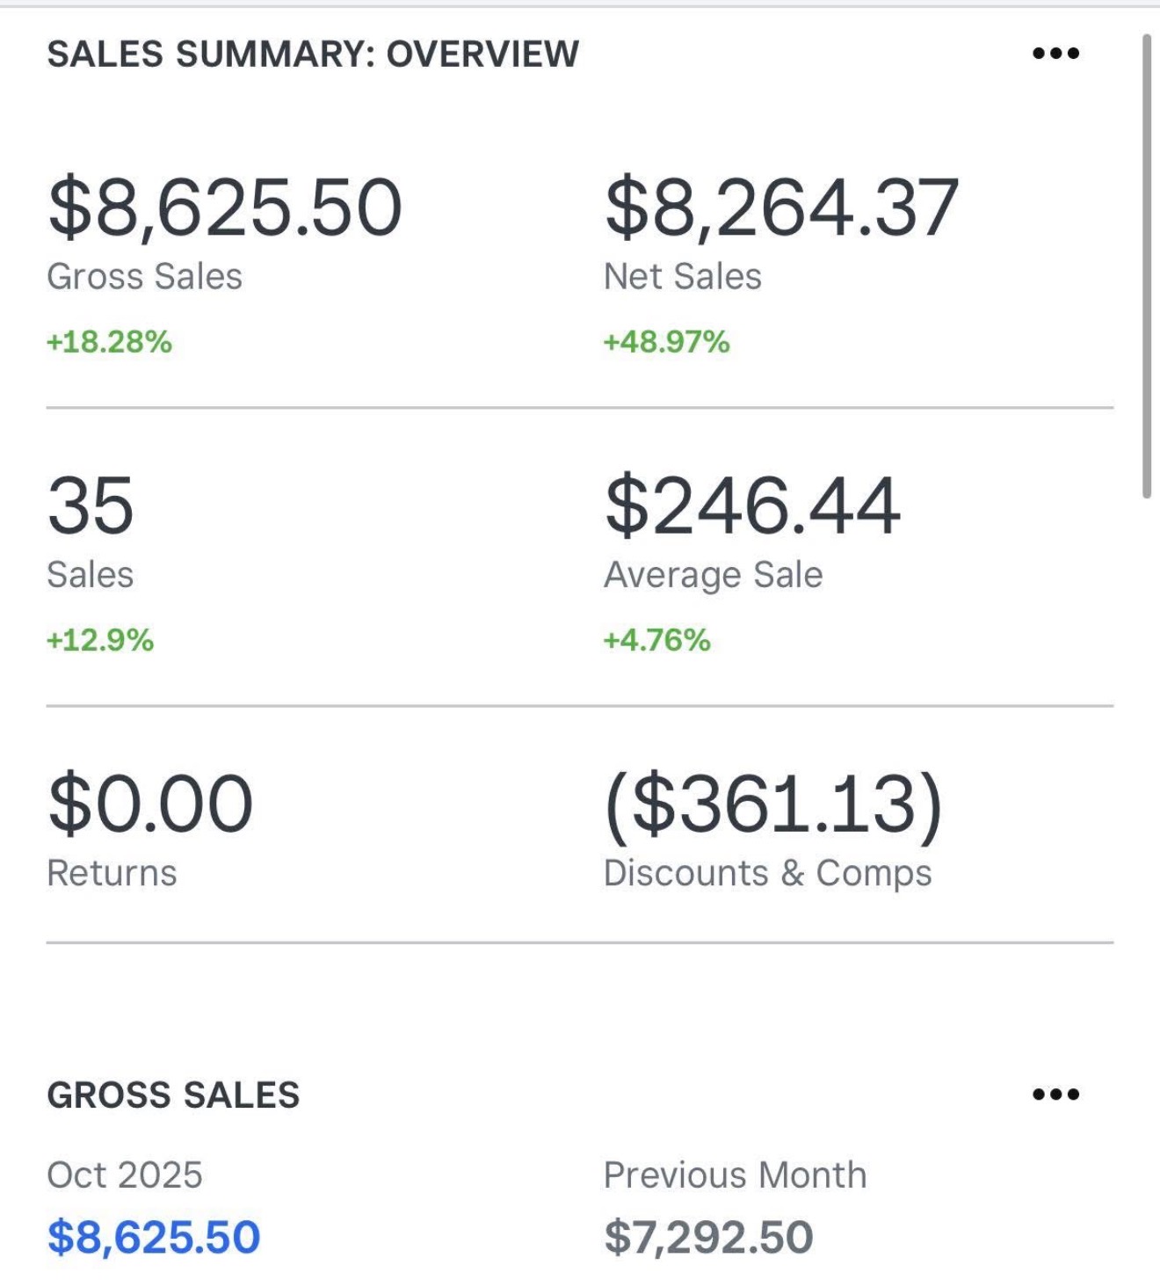Click the Sales +12.9% change indicator
The width and height of the screenshot is (1160, 1280).
[100, 640]
